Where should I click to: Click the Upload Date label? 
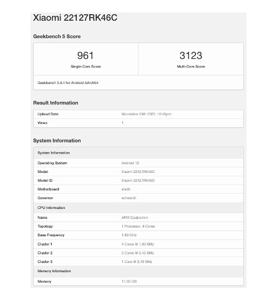click(48, 114)
